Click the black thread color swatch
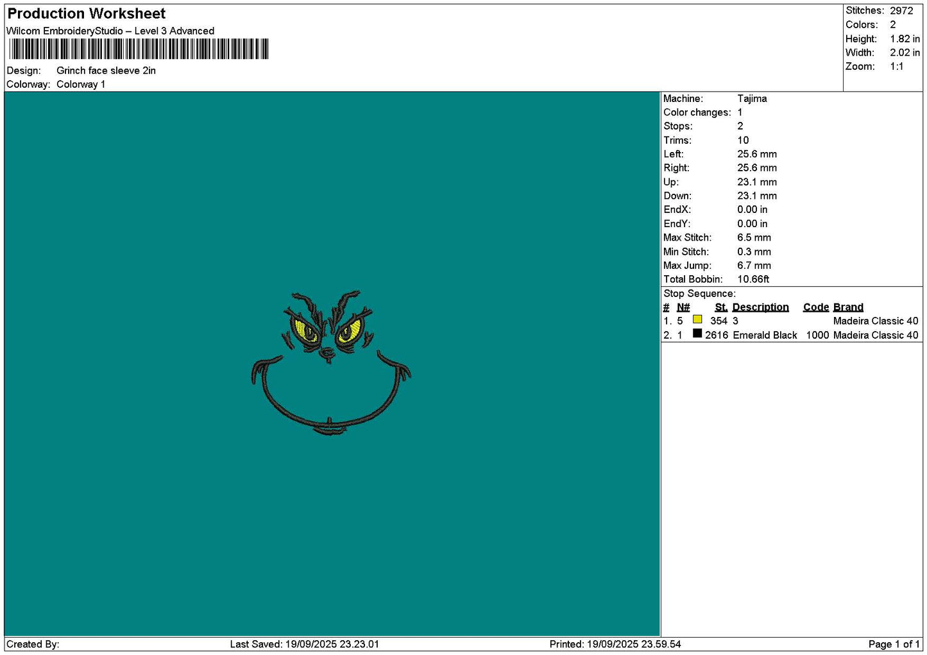This screenshot has height=655, width=927. [697, 334]
